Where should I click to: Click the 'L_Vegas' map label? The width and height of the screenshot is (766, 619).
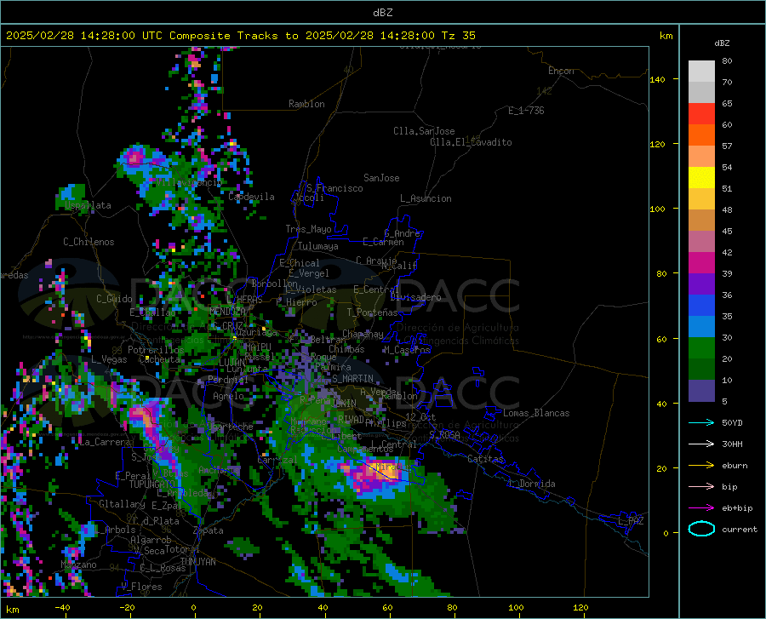[x=109, y=359]
